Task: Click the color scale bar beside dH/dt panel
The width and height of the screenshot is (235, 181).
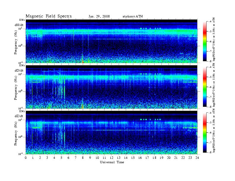Action: (204, 41)
